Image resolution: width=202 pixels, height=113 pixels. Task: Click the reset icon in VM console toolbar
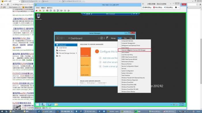[47, 11]
